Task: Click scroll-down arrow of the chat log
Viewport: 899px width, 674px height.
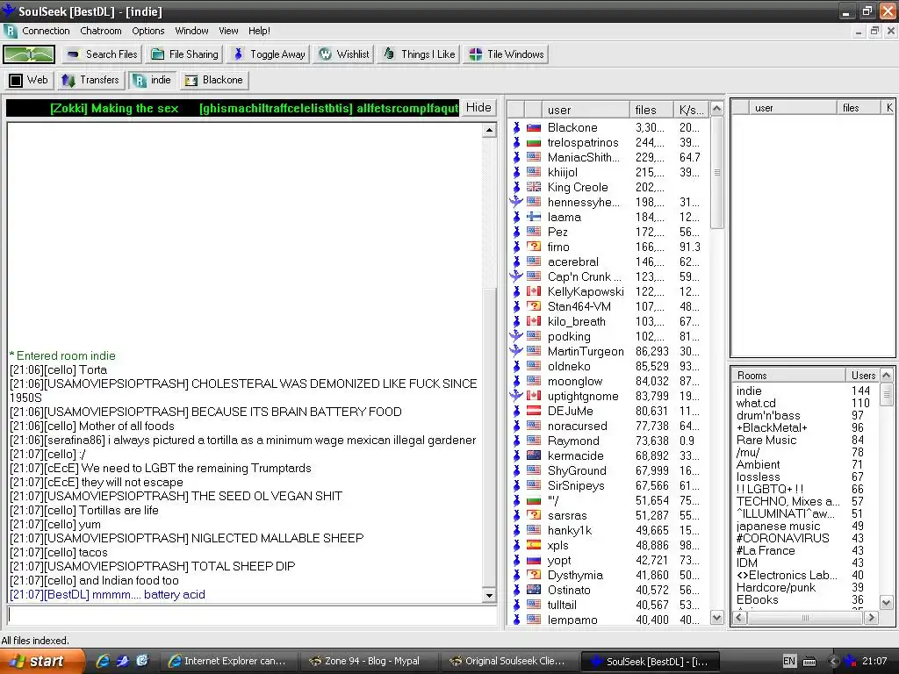Action: 489,596
